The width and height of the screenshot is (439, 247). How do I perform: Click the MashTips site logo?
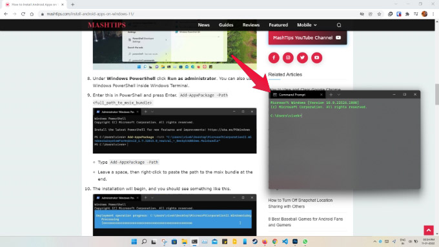click(x=107, y=25)
